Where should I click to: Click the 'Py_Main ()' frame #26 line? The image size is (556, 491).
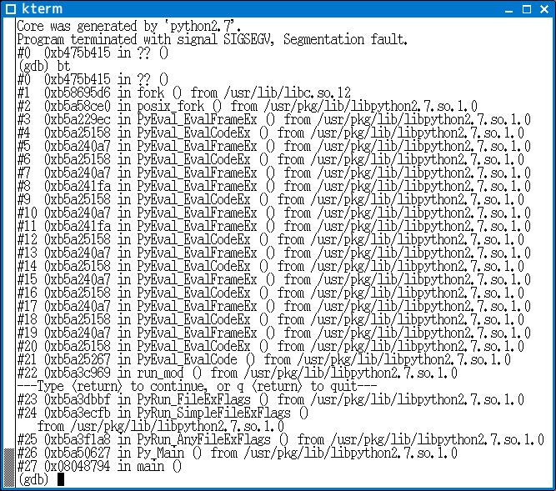tap(237, 453)
